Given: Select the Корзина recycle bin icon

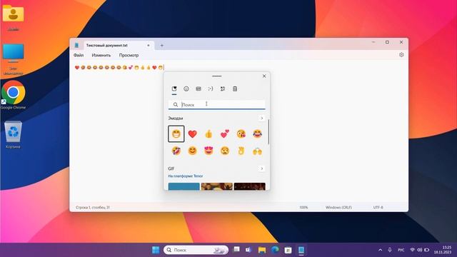Looking at the screenshot, I should coord(13,135).
